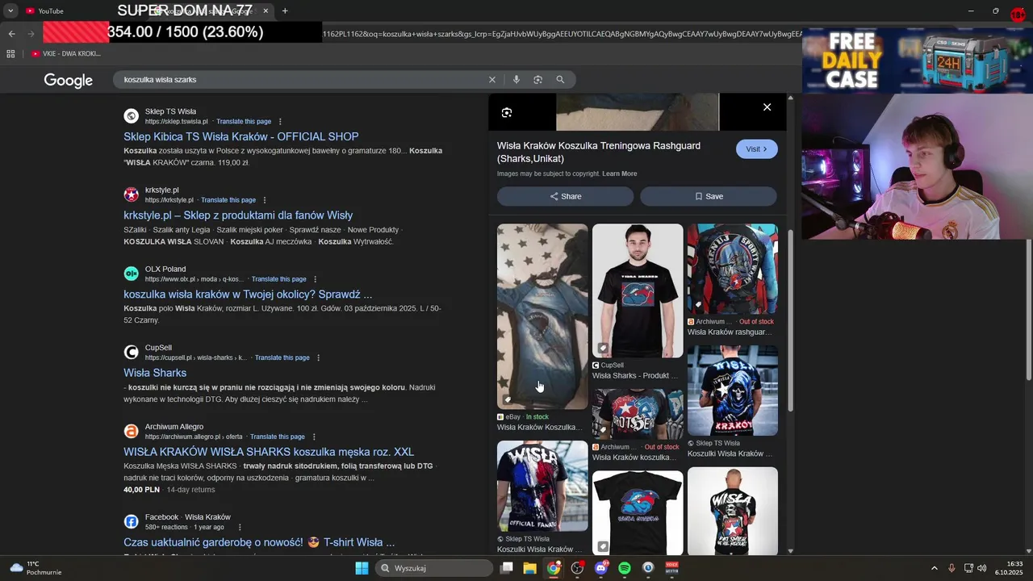Show hidden system tray icons
Viewport: 1033px width, 581px height.
click(935, 568)
